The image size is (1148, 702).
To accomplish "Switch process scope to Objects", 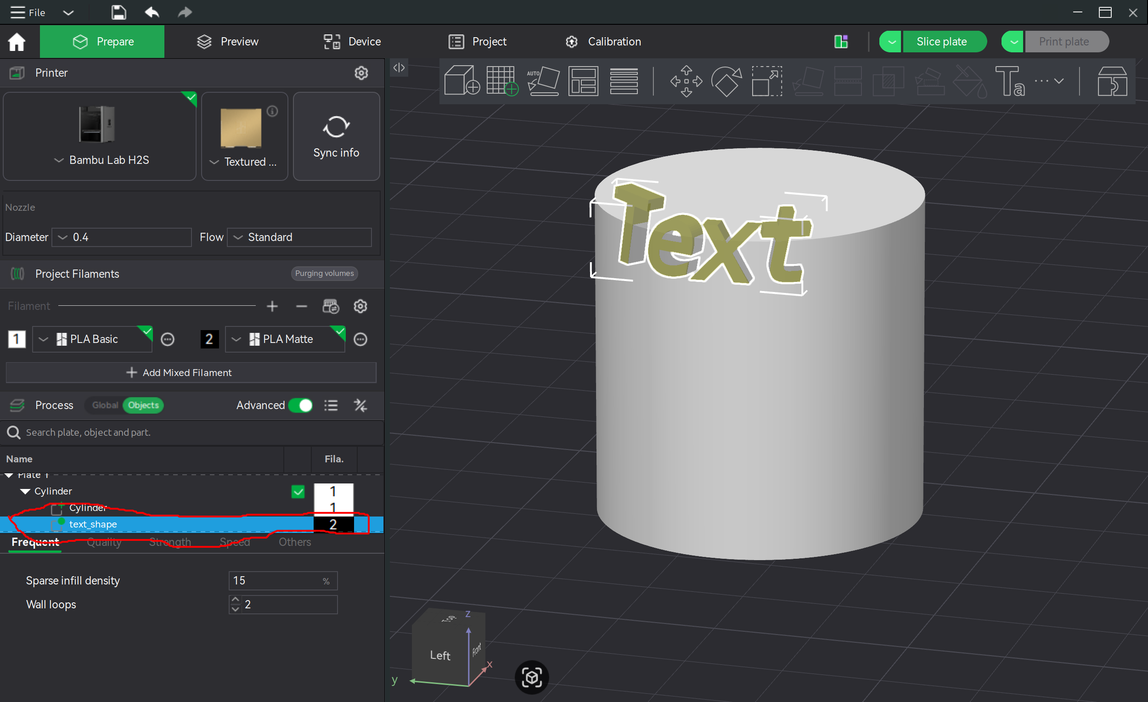I will pos(143,405).
